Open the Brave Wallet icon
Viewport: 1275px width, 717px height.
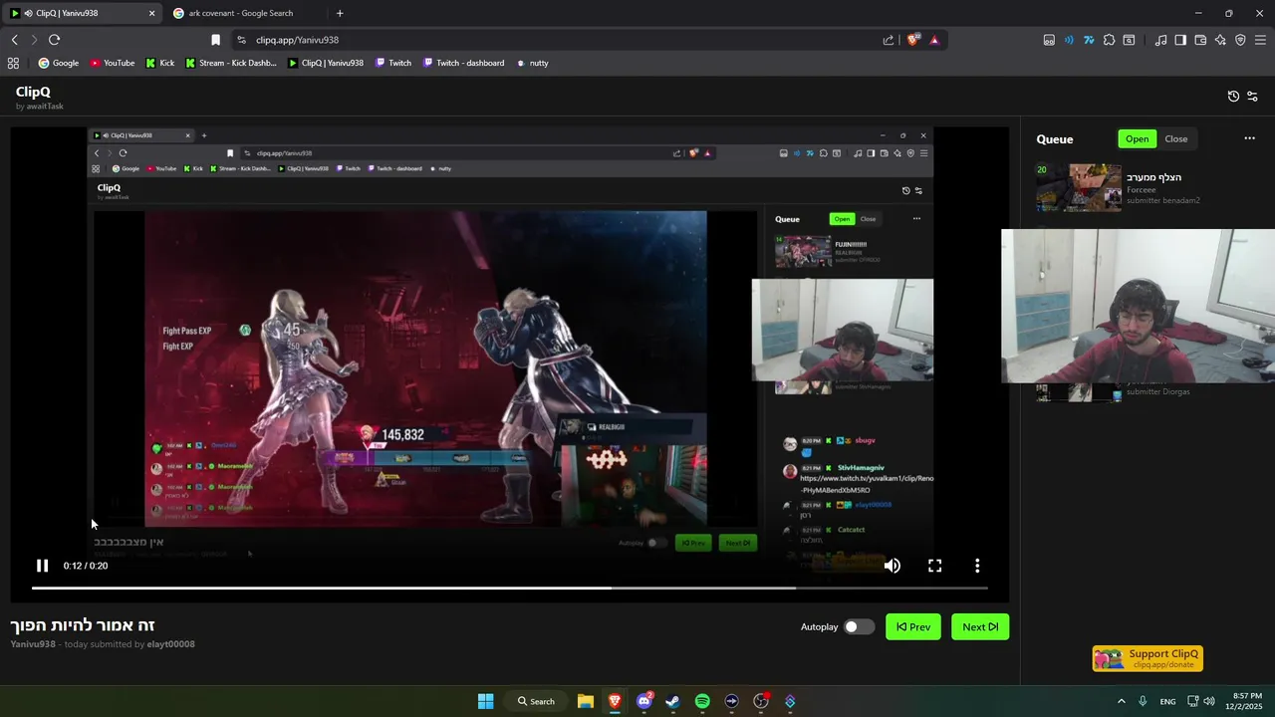tap(1200, 40)
